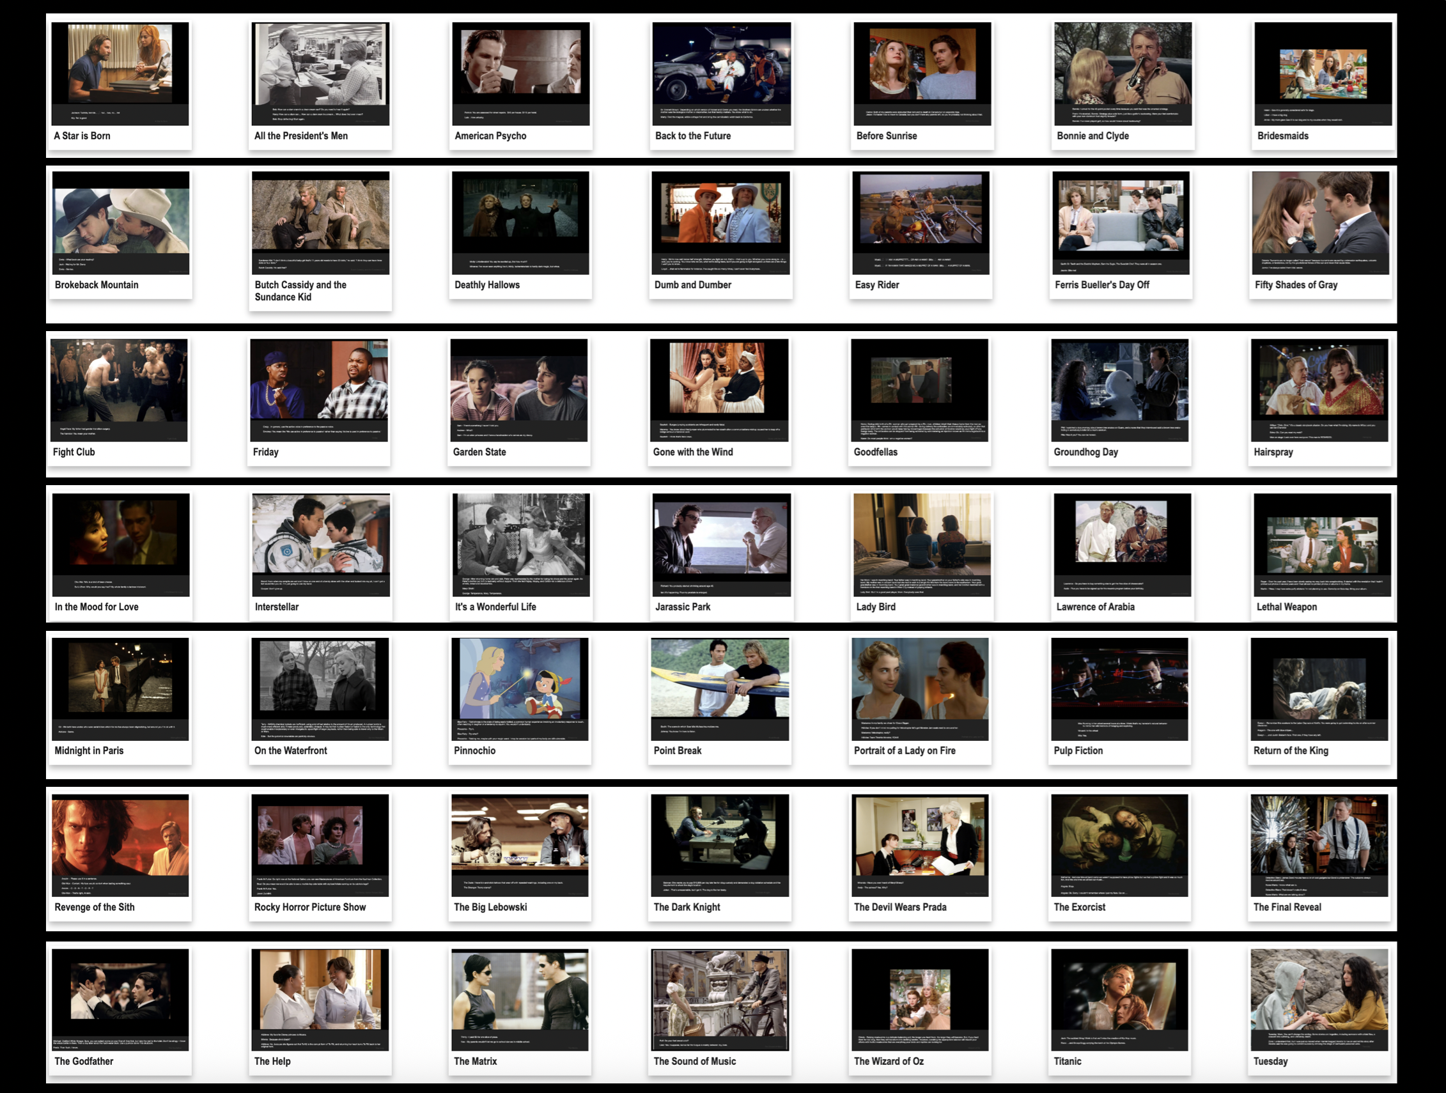1446x1093 pixels.
Task: Open The Devil Wears Prada title link
Action: 899,908
